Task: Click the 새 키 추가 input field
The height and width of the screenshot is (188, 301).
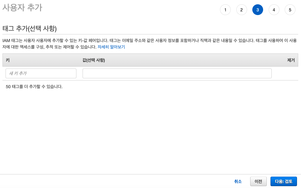Action: pos(41,73)
